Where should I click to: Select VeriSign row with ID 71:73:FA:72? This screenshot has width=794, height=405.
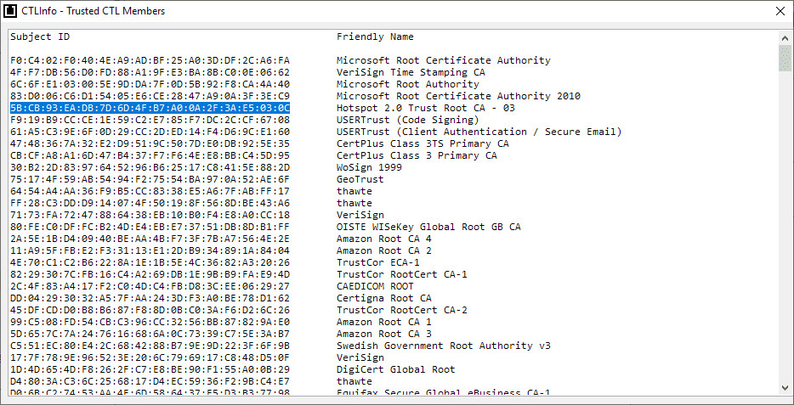[x=360, y=215]
